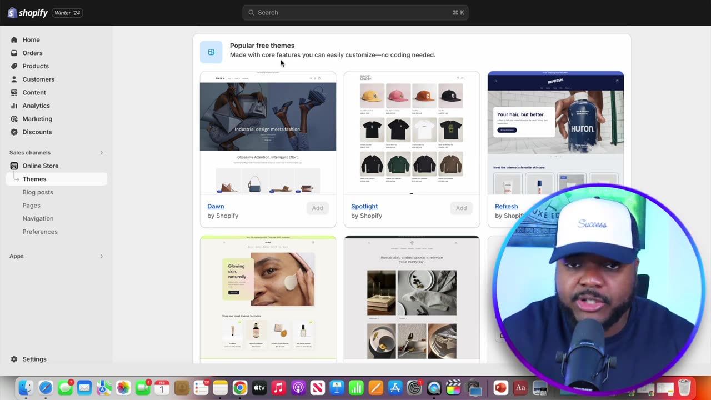Image resolution: width=711 pixels, height=400 pixels.
Task: Open Finder from the dock
Action: tap(26, 387)
